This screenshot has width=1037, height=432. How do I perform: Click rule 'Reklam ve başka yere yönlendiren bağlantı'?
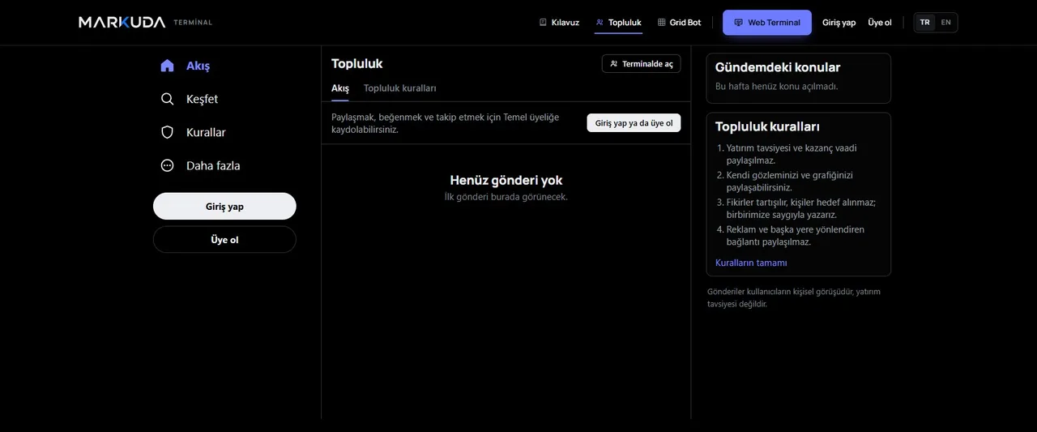click(796, 236)
